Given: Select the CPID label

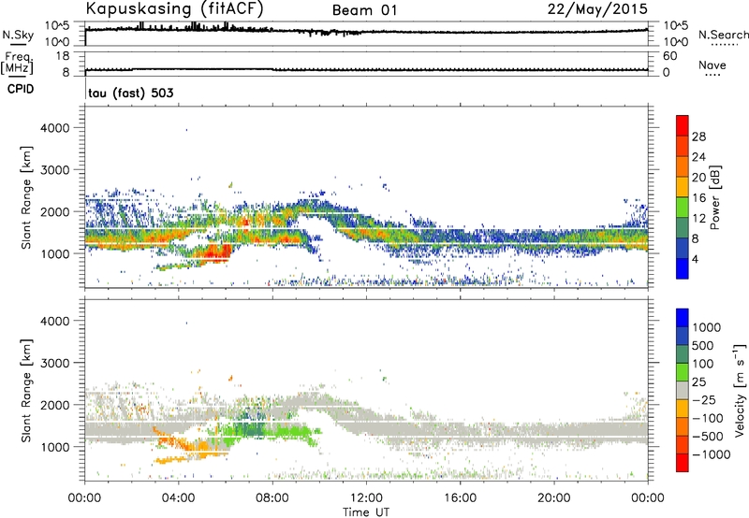Looking at the screenshot, I should (x=21, y=89).
